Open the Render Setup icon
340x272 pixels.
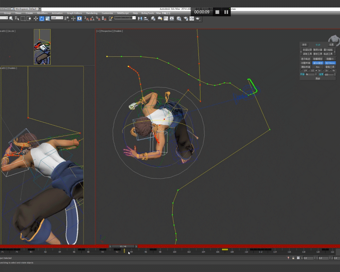click(x=186, y=19)
